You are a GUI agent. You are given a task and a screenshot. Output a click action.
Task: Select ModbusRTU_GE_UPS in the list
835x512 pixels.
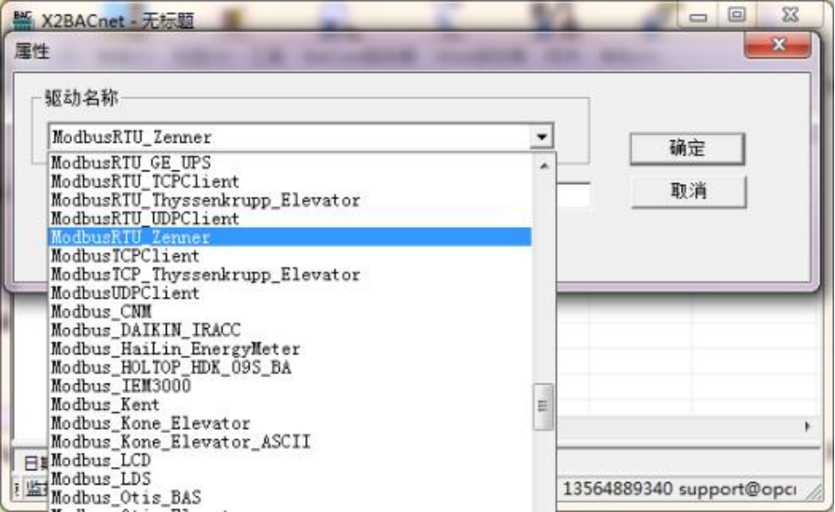point(290,163)
